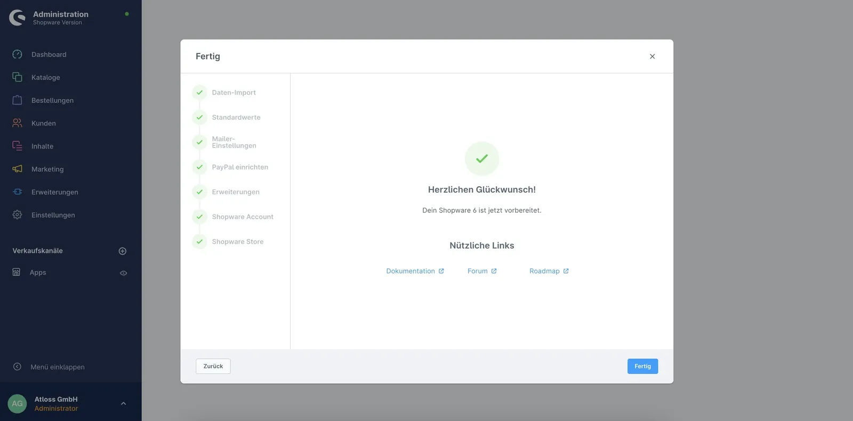Select the Shopware Account step label
Viewport: 853px width, 421px height.
pyautogui.click(x=243, y=217)
